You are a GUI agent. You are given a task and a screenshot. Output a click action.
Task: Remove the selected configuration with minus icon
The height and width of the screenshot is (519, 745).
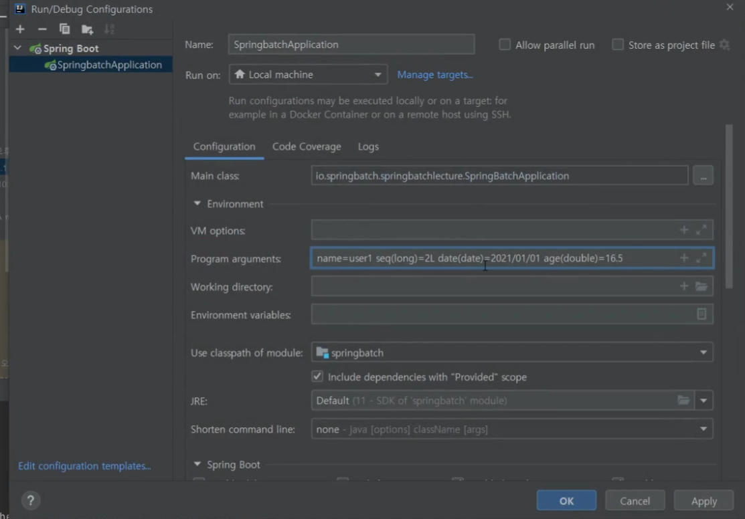(x=42, y=29)
